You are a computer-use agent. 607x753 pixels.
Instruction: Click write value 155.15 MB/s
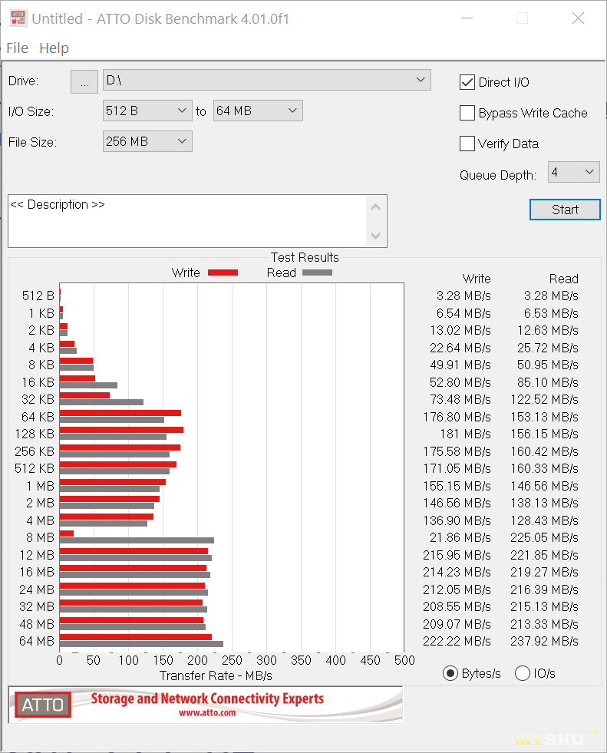click(x=457, y=486)
